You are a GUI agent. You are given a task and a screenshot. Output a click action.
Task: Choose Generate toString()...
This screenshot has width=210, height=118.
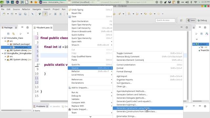(148, 105)
